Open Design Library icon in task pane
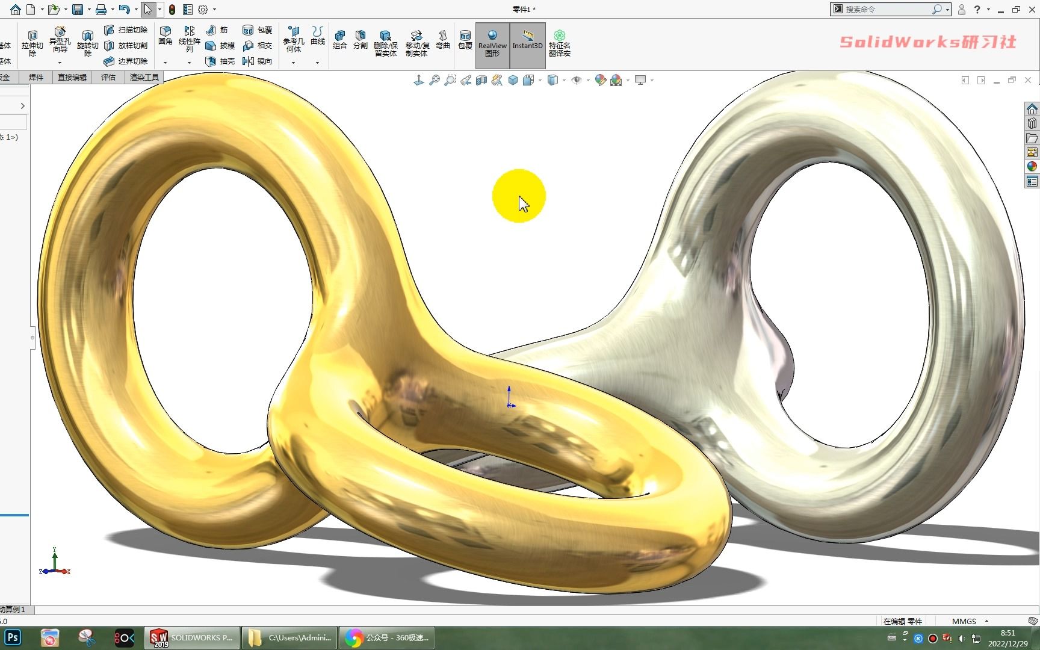 click(1032, 123)
